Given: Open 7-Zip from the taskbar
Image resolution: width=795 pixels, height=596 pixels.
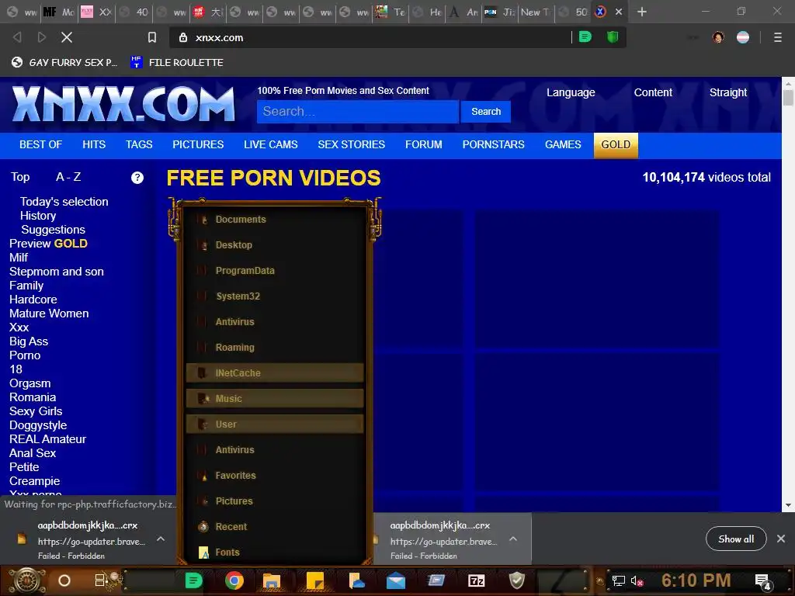Looking at the screenshot, I should (476, 580).
